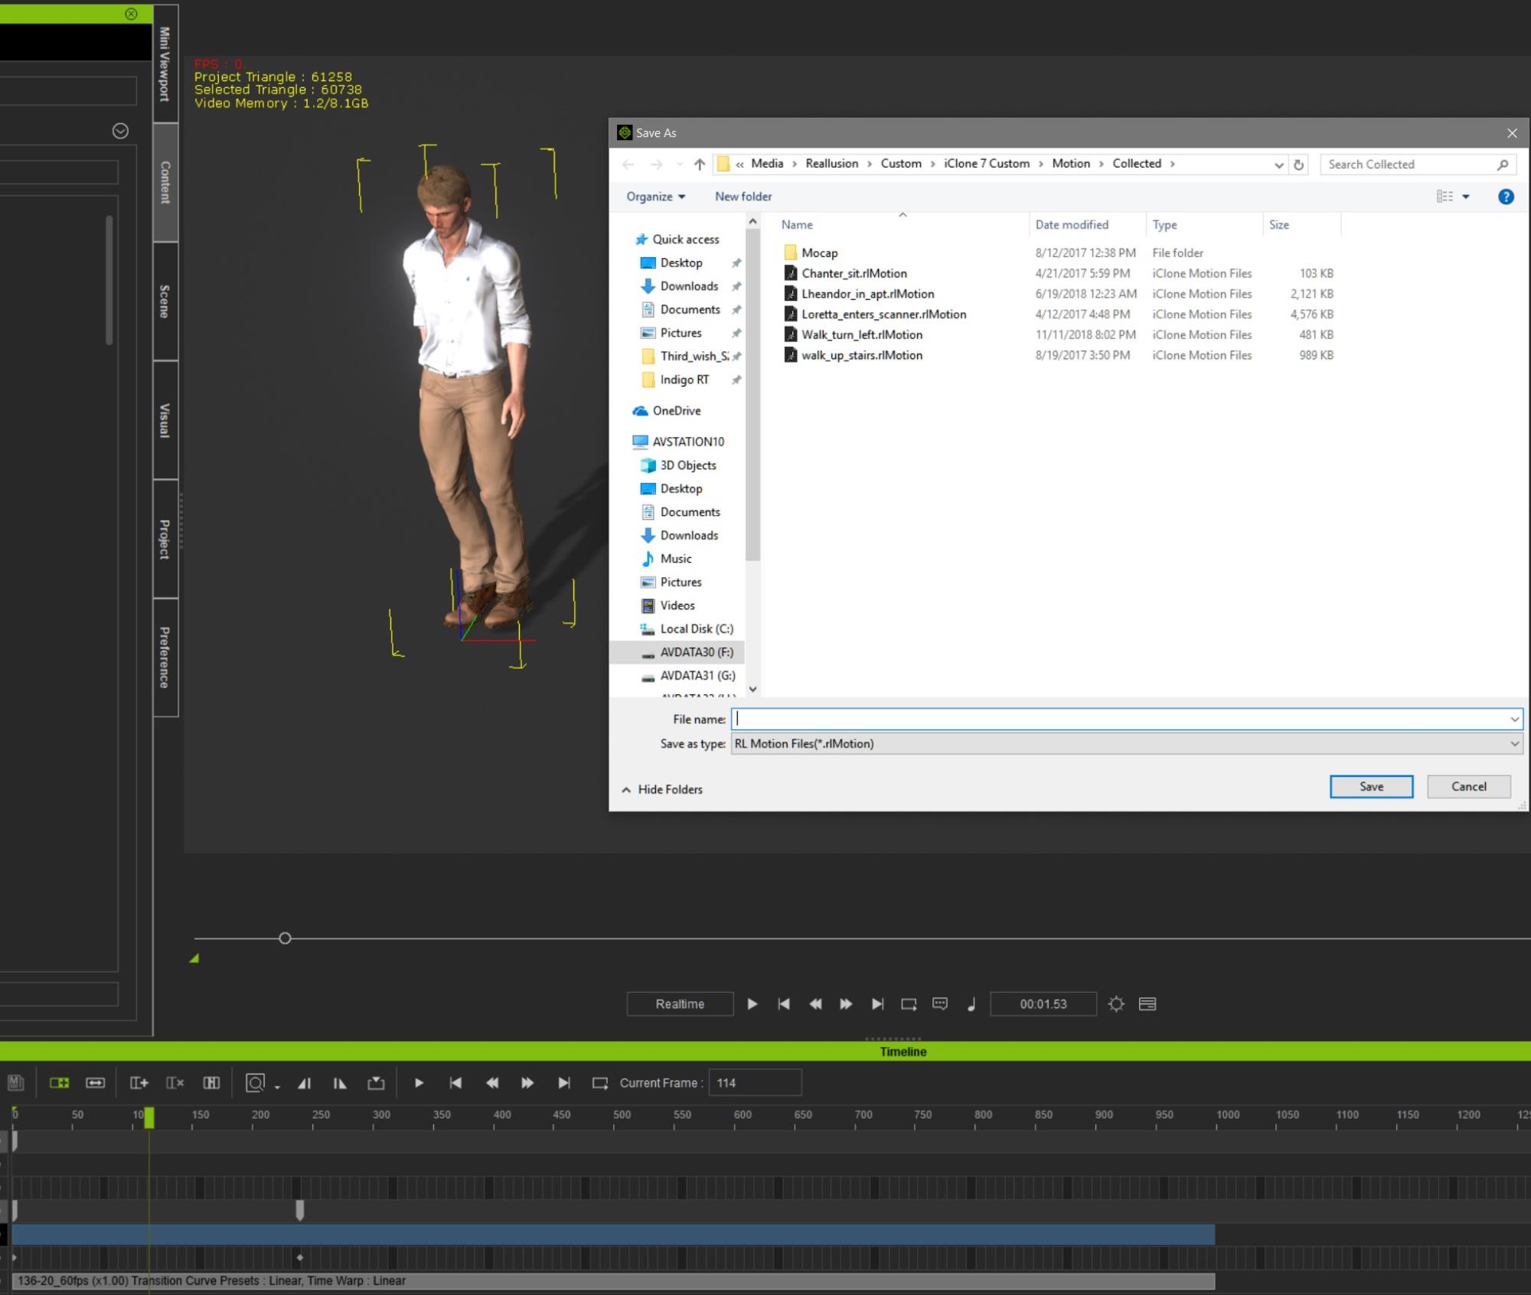Play from the Timeline toolbar play button
Screen dimensions: 1531x1295
point(419,1083)
